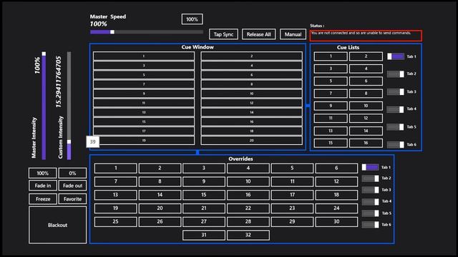
Task: Select cue 2 in Cue Window
Action: click(x=251, y=56)
